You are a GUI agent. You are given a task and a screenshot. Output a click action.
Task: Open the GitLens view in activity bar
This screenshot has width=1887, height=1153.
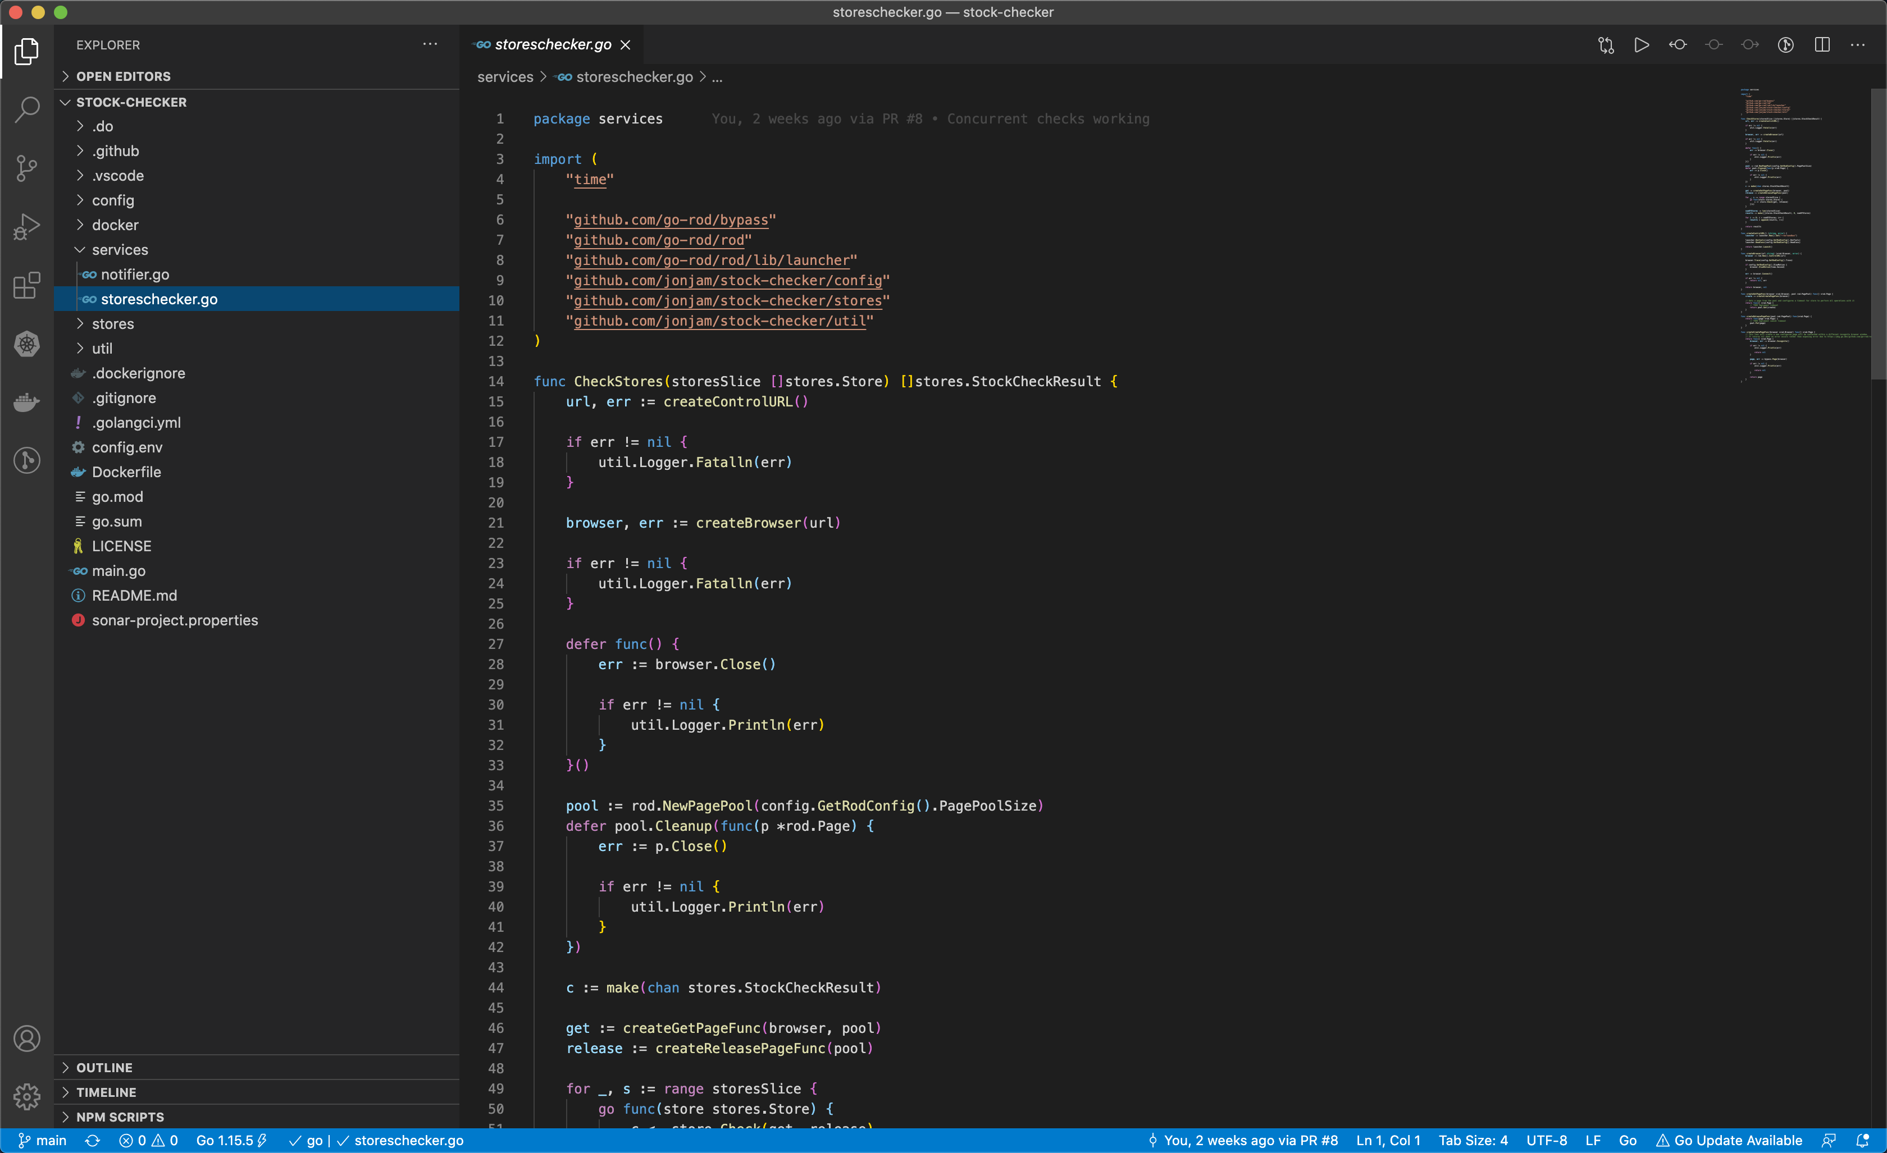tap(27, 460)
